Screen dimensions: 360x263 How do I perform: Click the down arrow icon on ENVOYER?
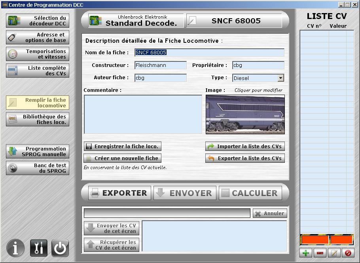click(160, 192)
